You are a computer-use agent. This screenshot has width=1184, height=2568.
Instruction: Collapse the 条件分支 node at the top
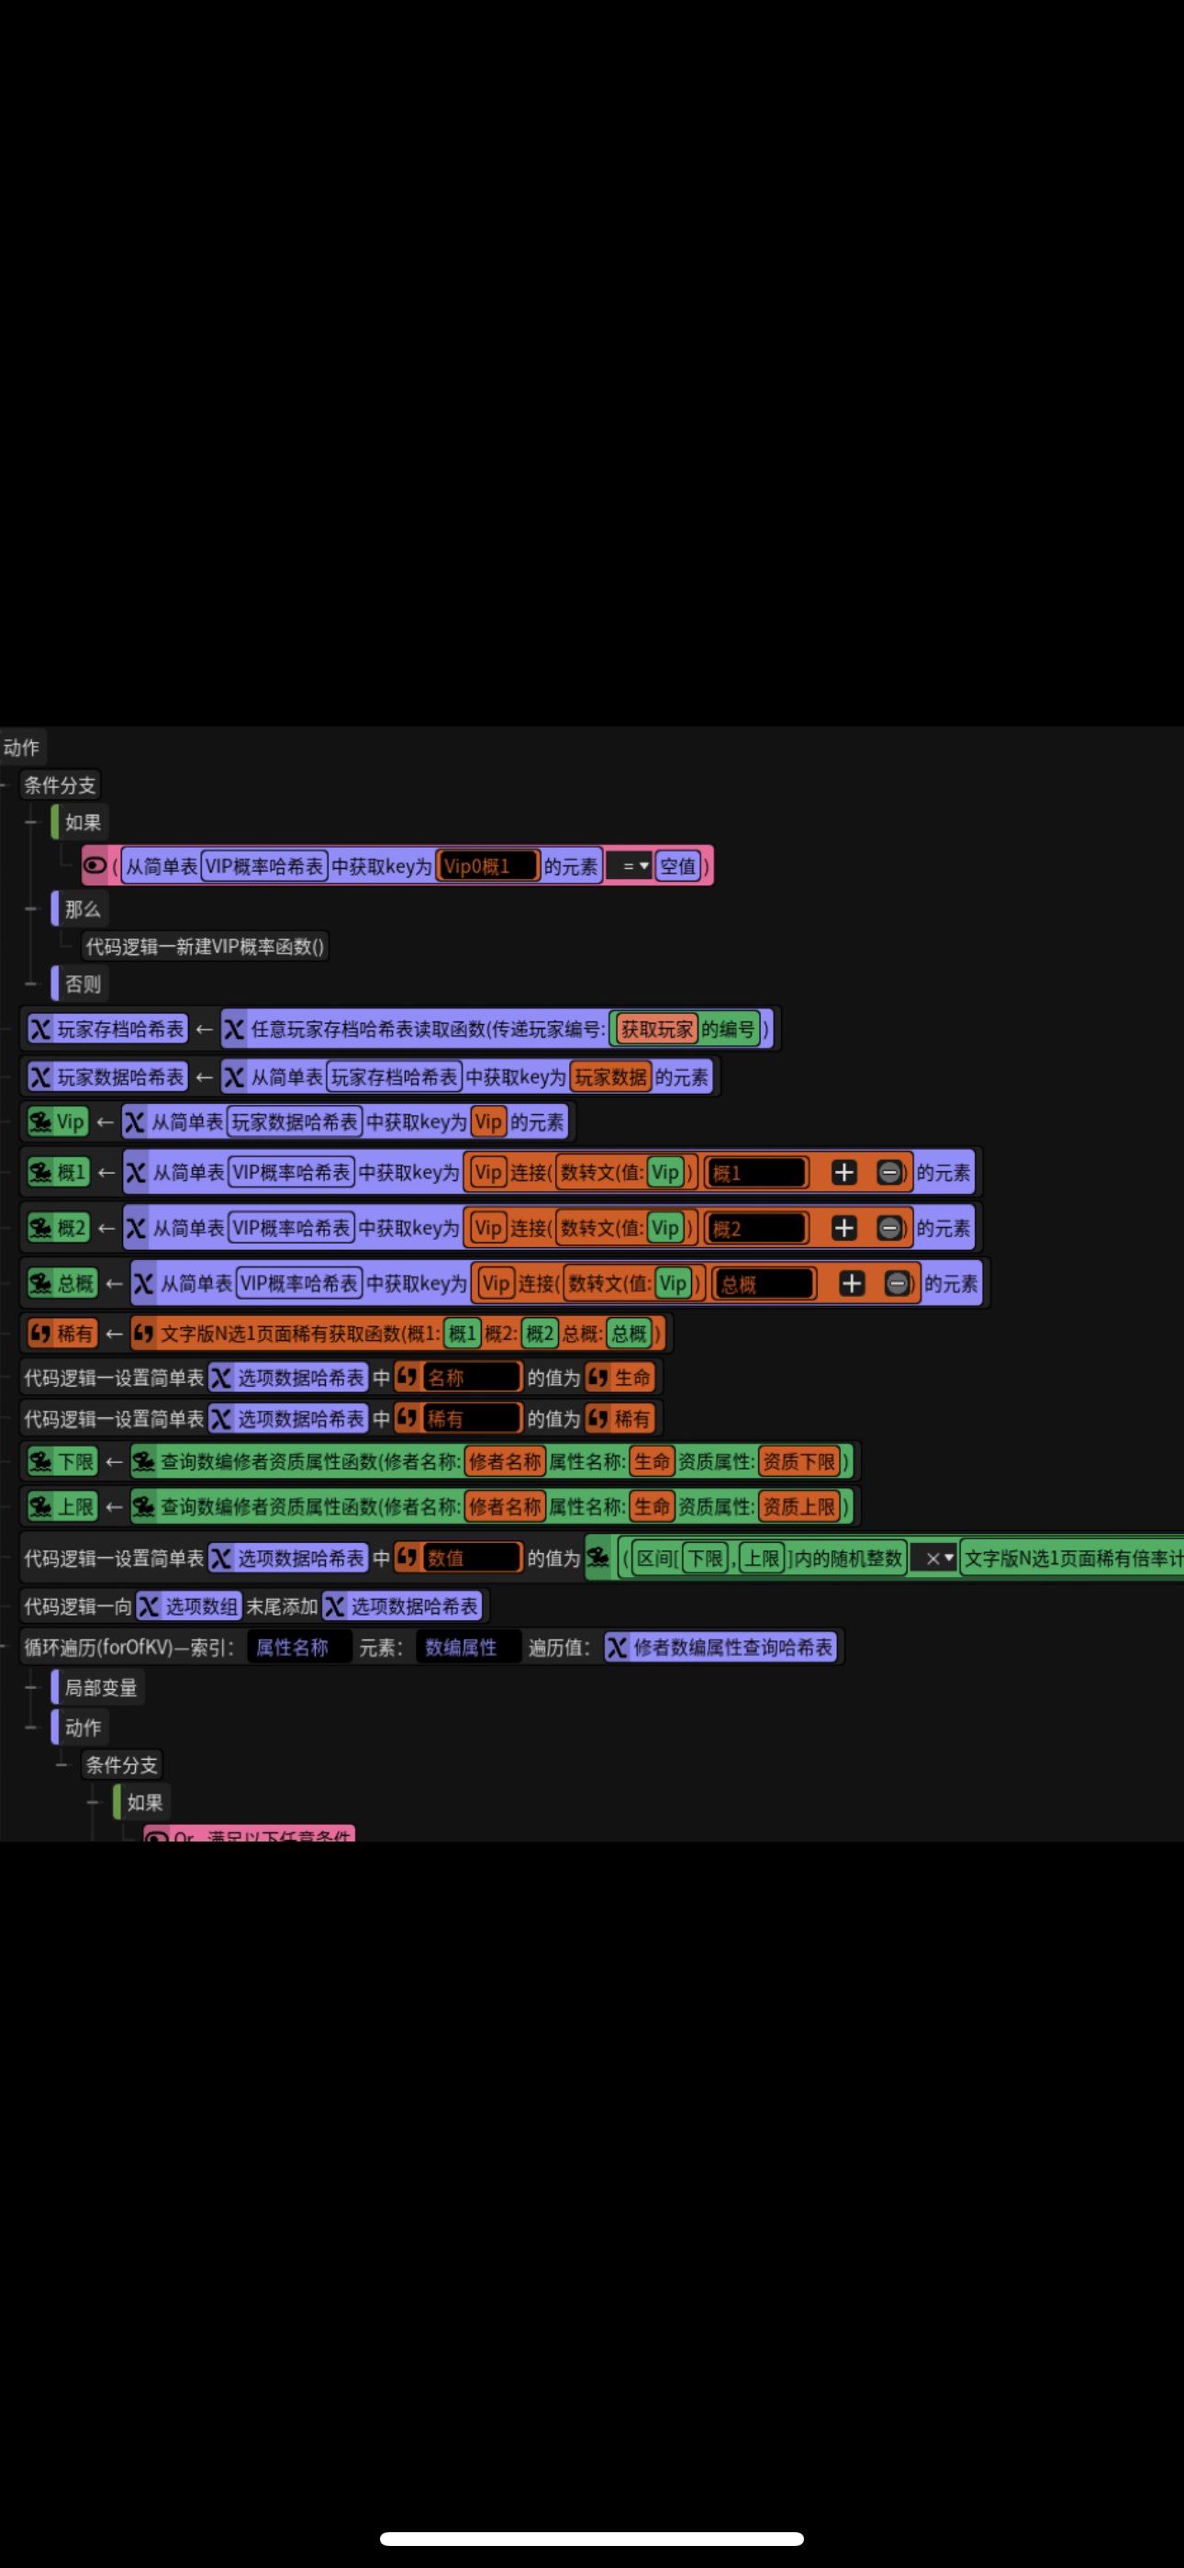pyautogui.click(x=6, y=785)
